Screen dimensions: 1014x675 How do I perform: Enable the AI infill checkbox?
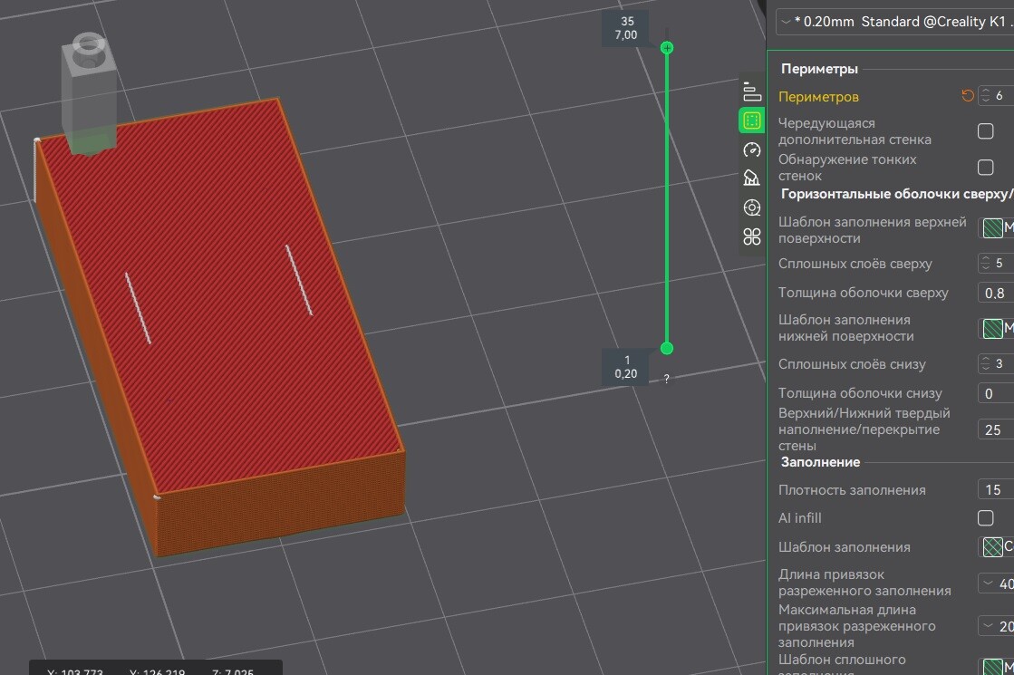tap(985, 518)
